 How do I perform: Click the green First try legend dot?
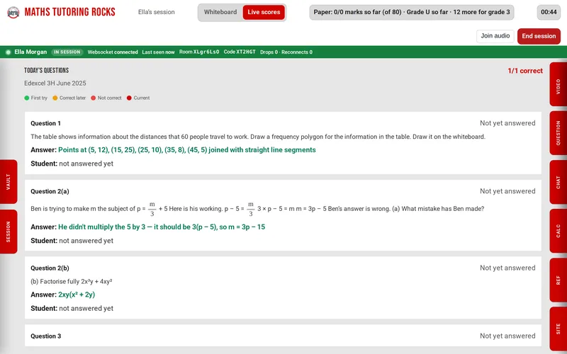[x=27, y=98]
